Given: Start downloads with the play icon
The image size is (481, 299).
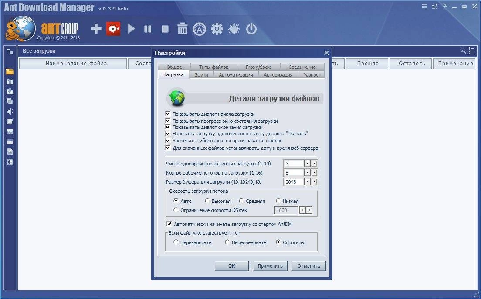Looking at the screenshot, I should [x=131, y=29].
